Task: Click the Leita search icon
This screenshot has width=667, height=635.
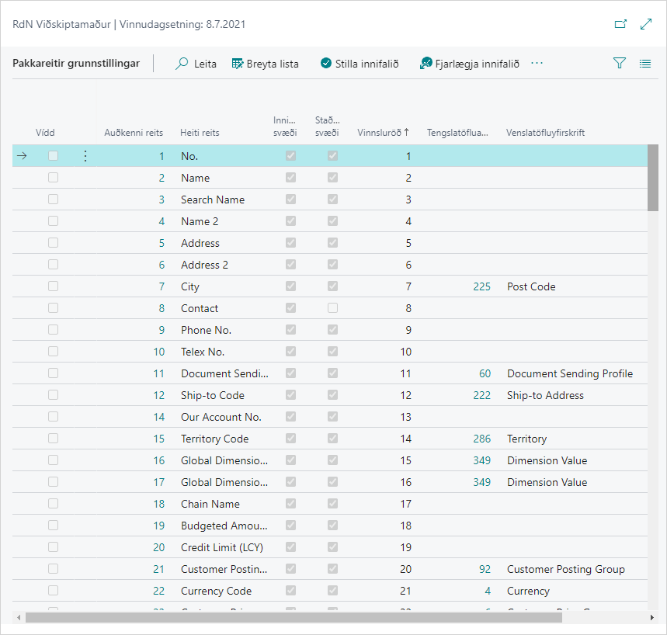Action: click(x=182, y=64)
